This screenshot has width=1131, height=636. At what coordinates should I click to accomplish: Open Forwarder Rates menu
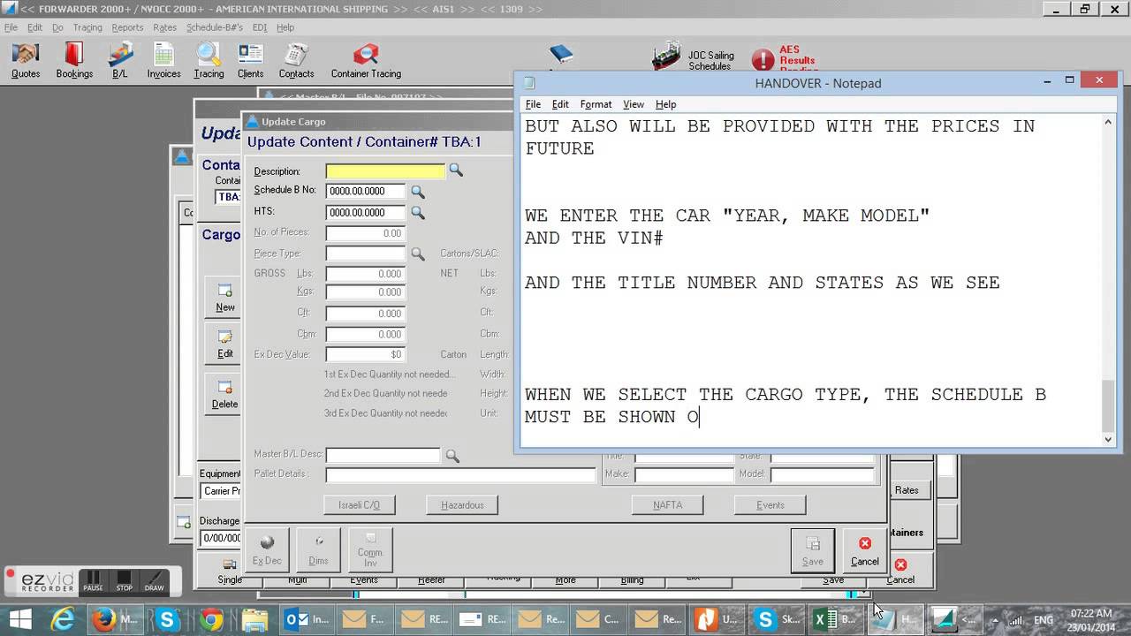pos(164,27)
